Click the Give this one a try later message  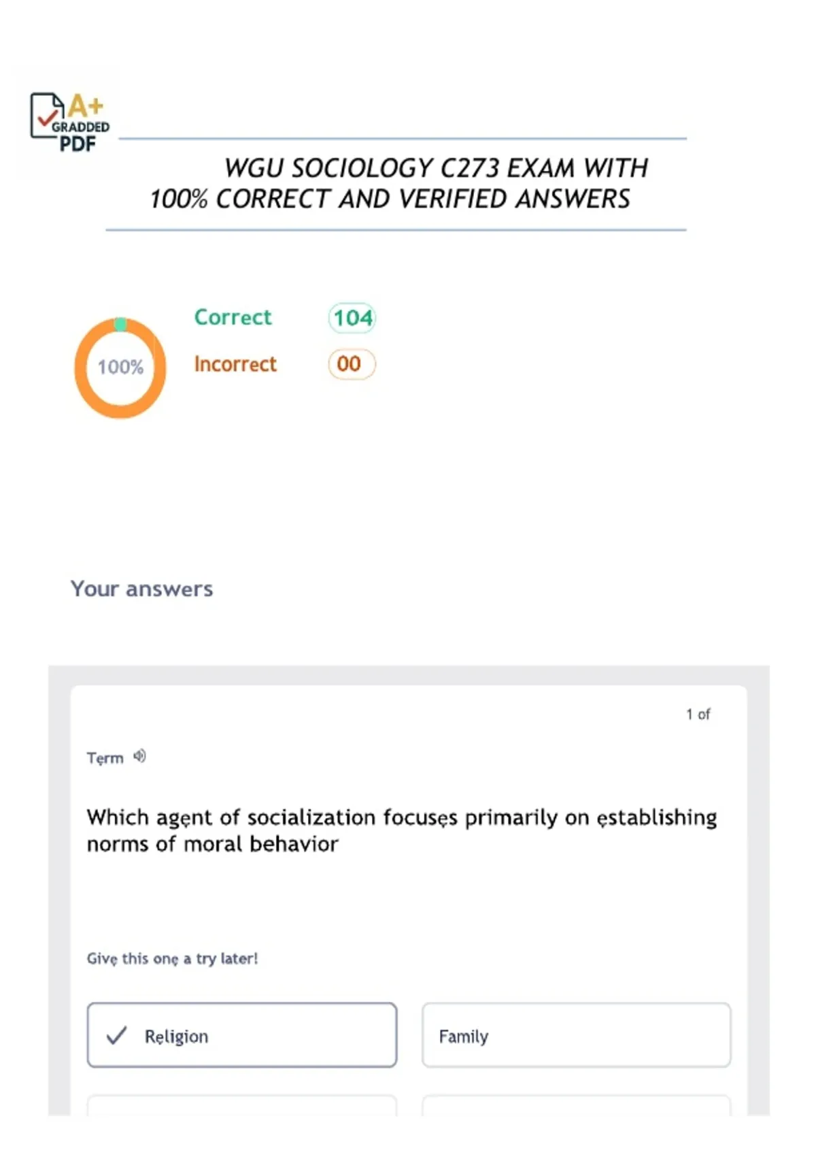(x=172, y=958)
